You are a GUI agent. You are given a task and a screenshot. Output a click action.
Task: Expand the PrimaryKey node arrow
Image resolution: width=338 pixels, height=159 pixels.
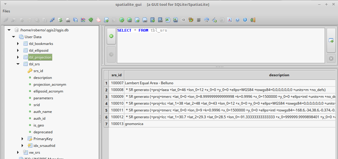point(23,139)
